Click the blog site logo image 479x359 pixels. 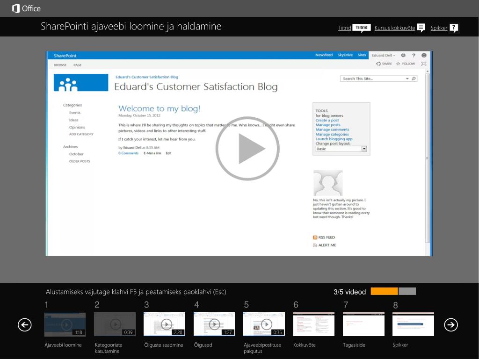click(81, 82)
